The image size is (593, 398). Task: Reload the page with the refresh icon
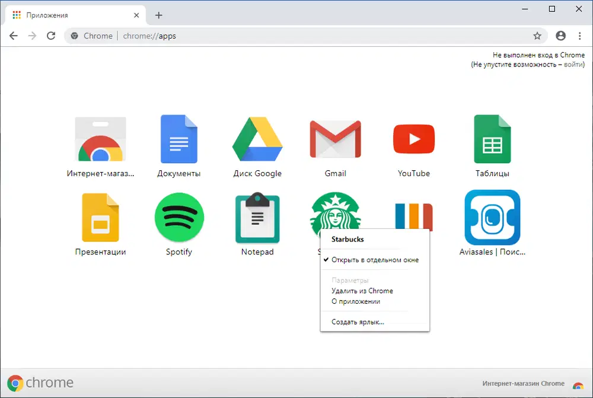[51, 36]
